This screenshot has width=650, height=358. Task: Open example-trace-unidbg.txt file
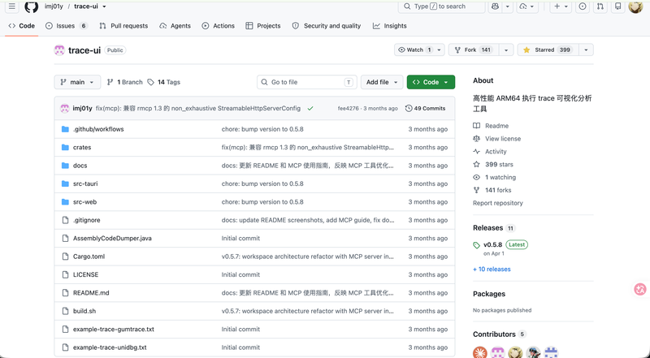[110, 347]
